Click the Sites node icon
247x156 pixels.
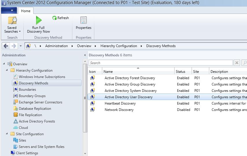click(16, 140)
